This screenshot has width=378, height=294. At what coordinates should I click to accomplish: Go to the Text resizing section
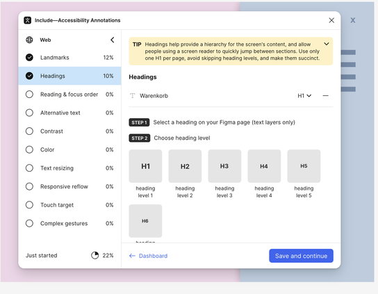[x=69, y=168]
